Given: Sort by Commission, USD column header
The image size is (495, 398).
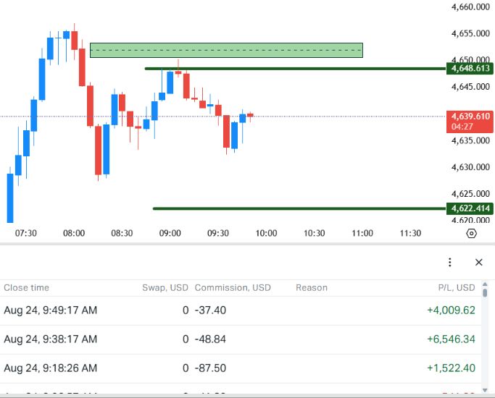Looking at the screenshot, I should click(233, 288).
